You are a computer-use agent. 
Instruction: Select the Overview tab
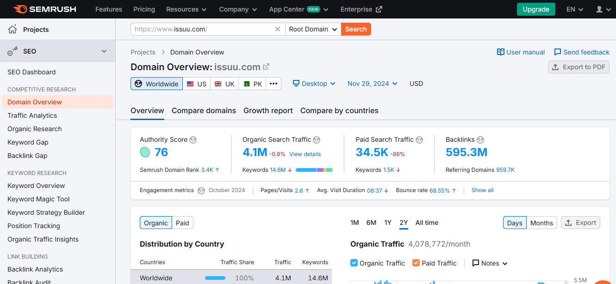click(x=147, y=111)
